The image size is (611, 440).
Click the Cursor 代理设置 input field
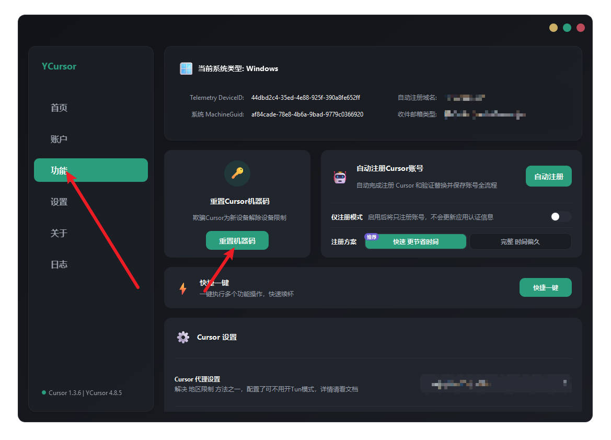tap(495, 384)
